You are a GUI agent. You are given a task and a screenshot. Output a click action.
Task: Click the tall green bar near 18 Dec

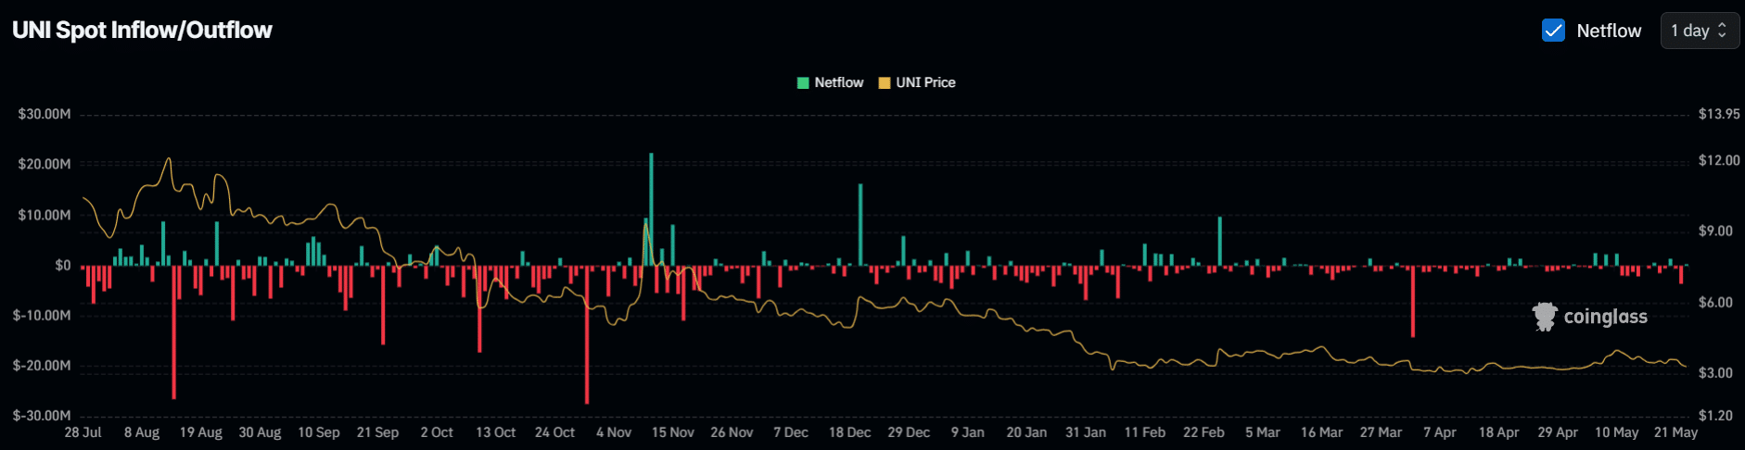pyautogui.click(x=860, y=225)
